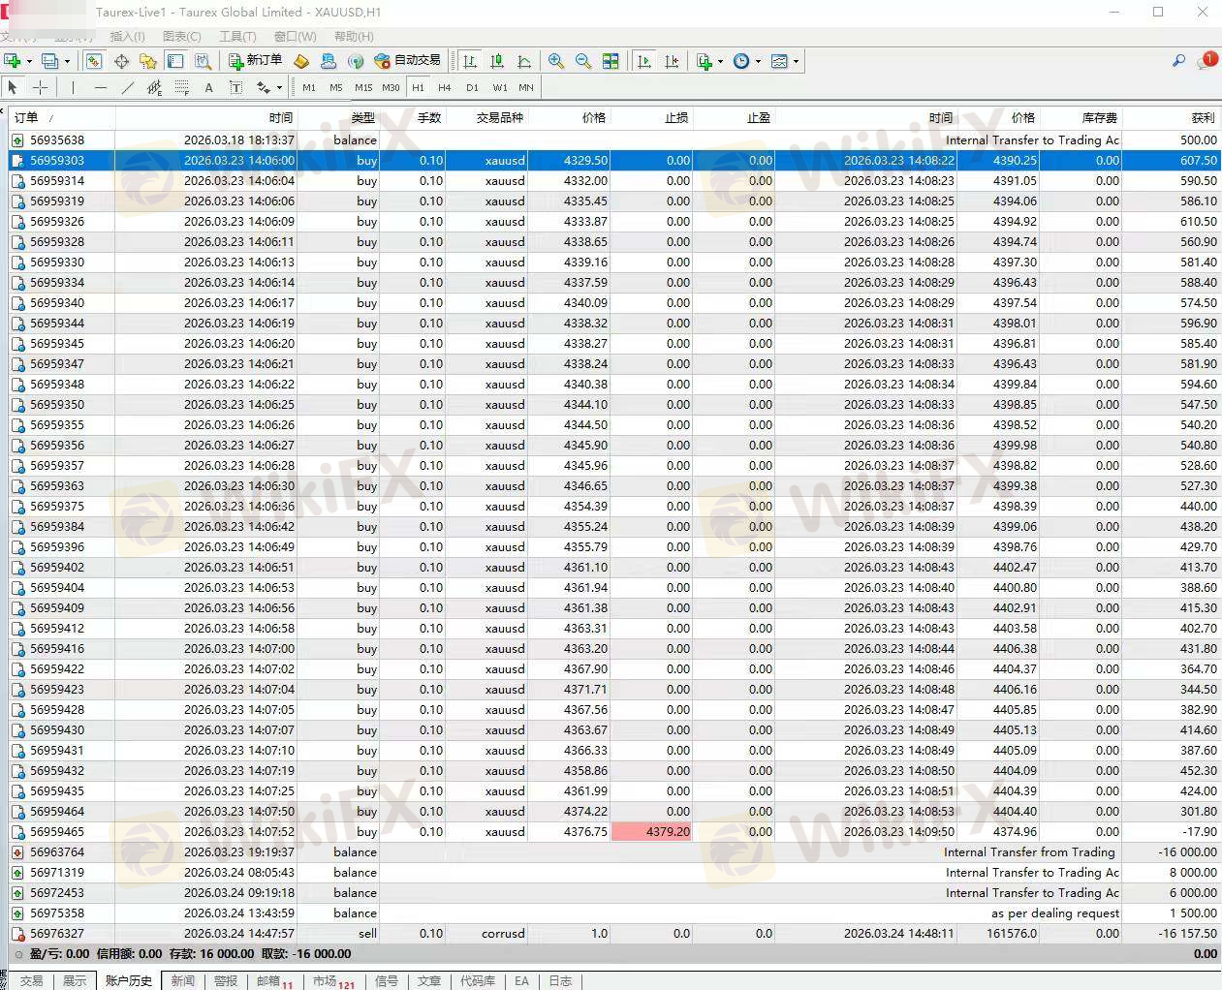Zoom in on the chart
Screen dimensions: 1222x990
coord(556,61)
